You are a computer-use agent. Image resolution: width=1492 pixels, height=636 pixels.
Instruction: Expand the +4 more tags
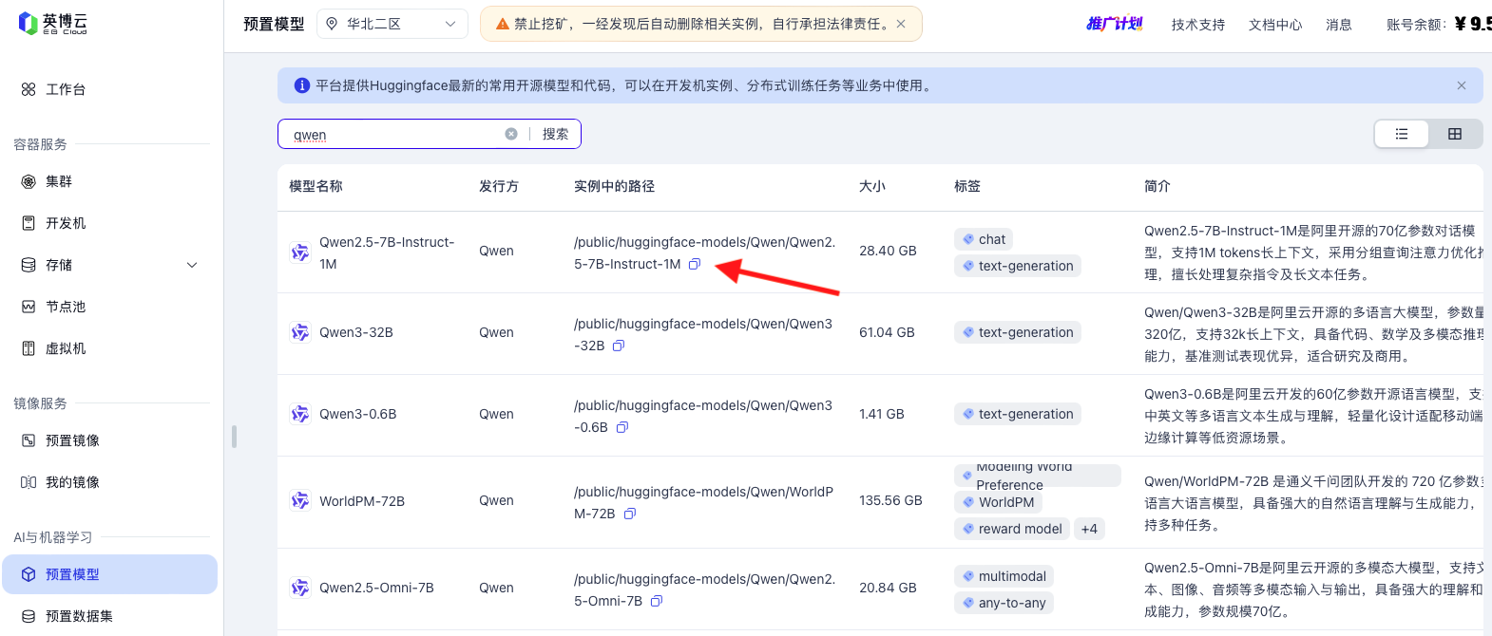1090,529
